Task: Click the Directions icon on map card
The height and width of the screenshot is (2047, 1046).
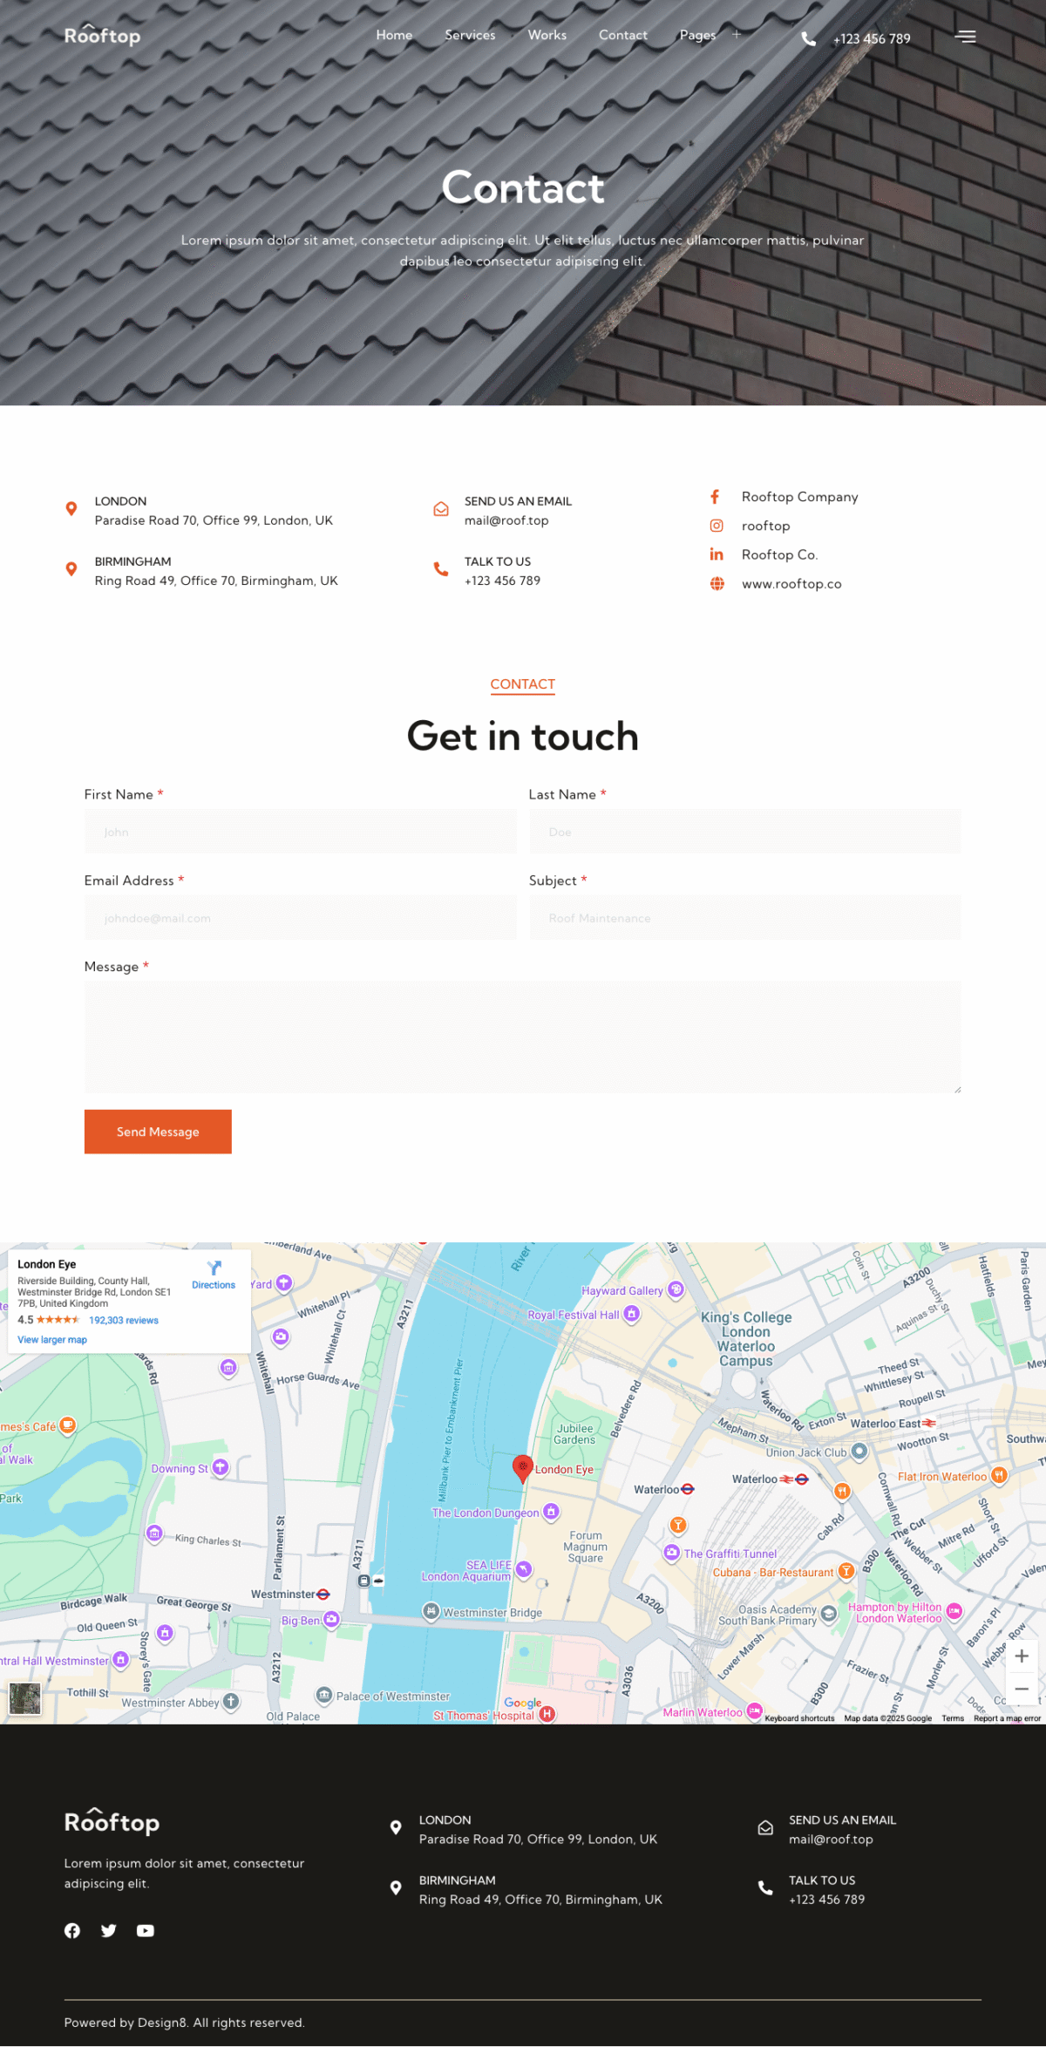Action: [214, 1273]
